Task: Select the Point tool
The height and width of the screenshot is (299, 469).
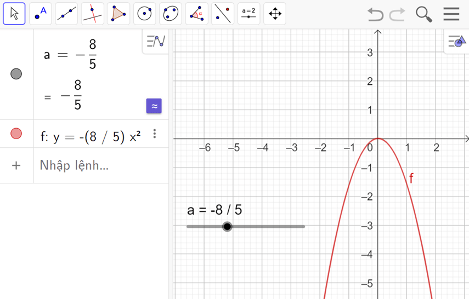Action: click(41, 14)
